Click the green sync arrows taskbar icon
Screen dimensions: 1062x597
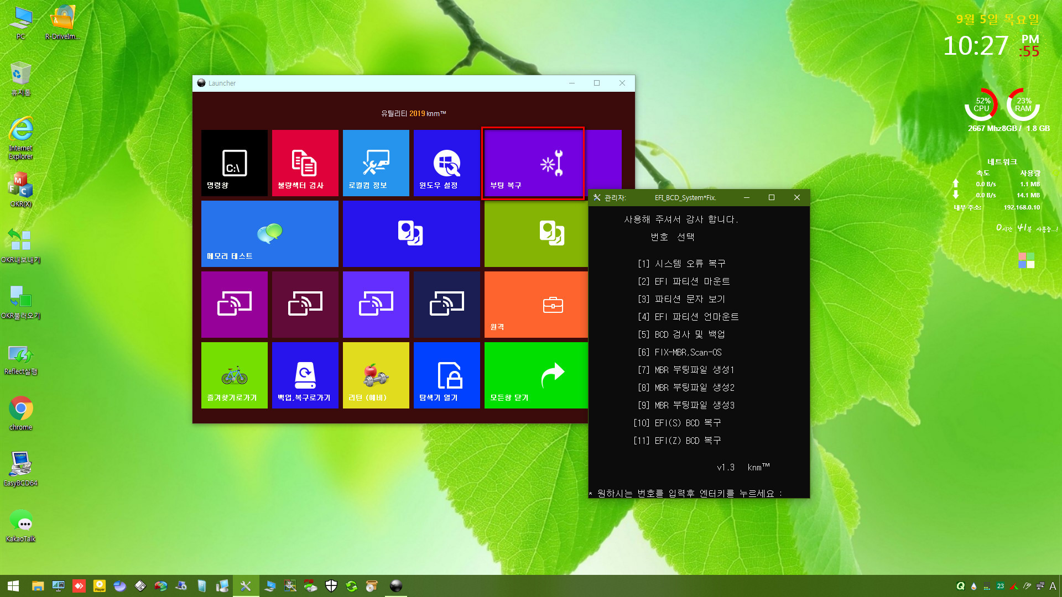[x=351, y=586]
